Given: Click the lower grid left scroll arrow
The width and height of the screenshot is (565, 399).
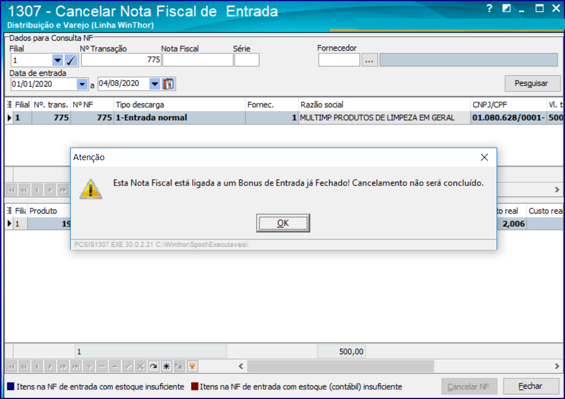Looking at the screenshot, I should pos(241,366).
